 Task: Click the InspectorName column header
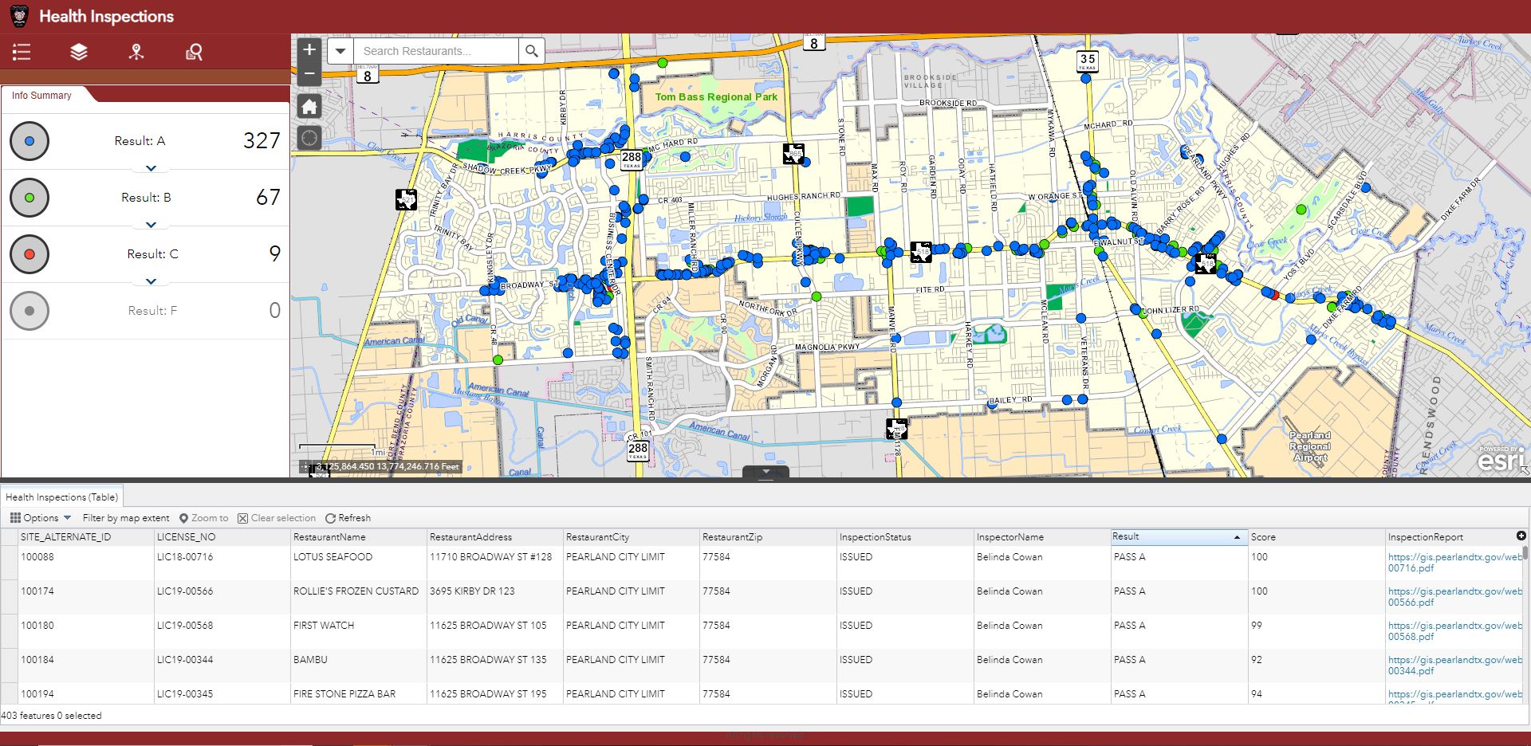point(1041,537)
